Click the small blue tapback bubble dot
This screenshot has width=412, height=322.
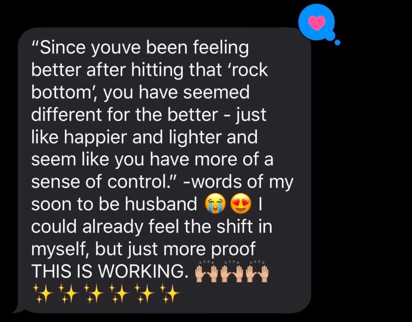(x=337, y=42)
